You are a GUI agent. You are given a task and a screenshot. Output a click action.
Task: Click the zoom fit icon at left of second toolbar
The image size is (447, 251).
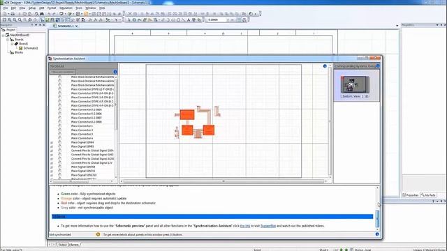4,20
